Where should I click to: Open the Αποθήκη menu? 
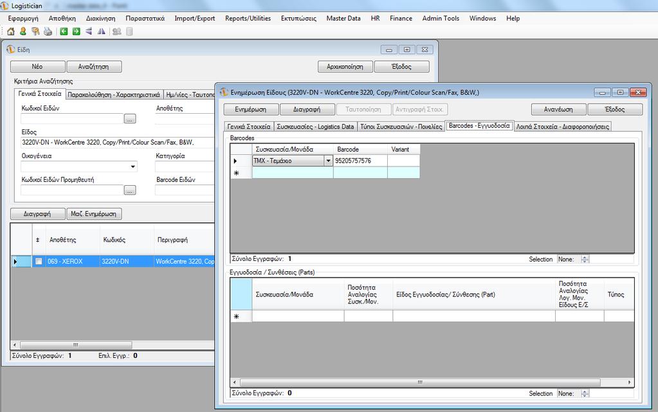click(62, 19)
